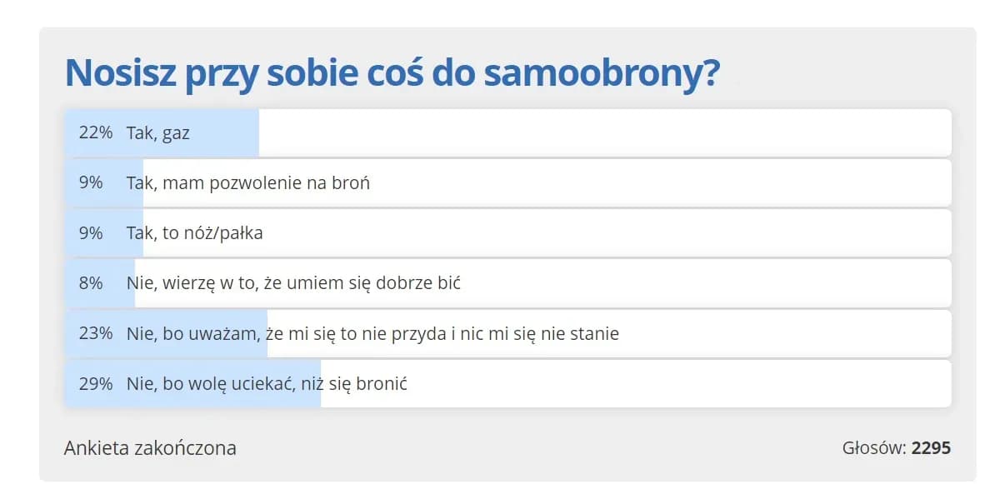Click the 8% result figure

91,283
